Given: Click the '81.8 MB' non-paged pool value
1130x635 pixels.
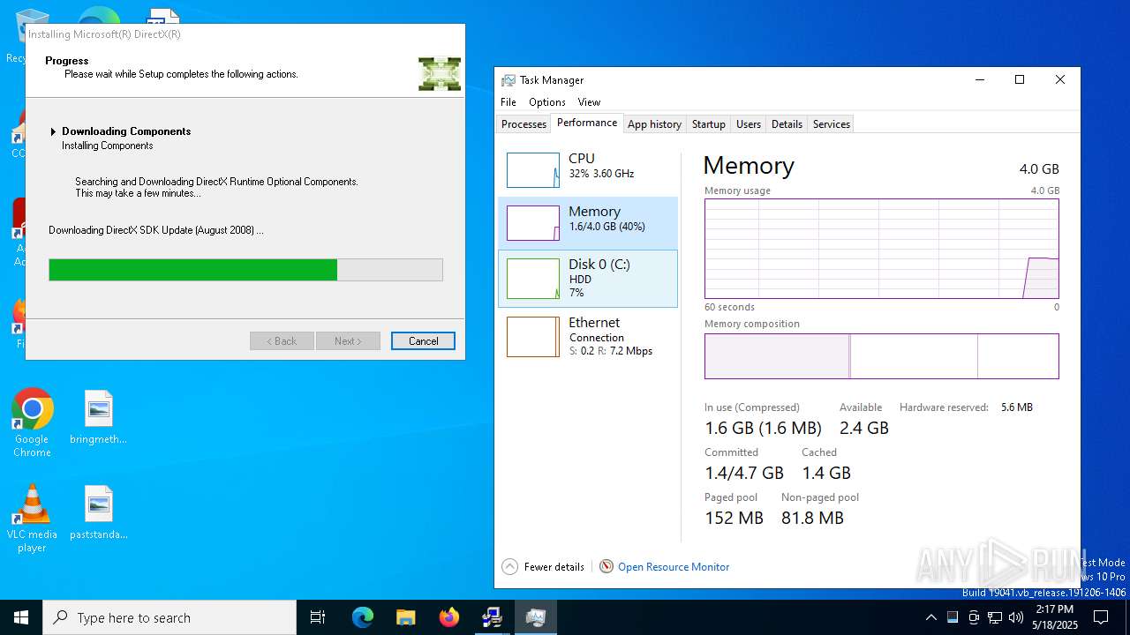Looking at the screenshot, I should tap(812, 519).
